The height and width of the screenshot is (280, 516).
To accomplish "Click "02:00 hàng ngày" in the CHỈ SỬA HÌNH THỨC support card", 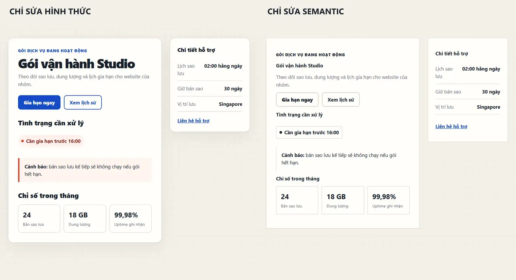I will click(223, 66).
